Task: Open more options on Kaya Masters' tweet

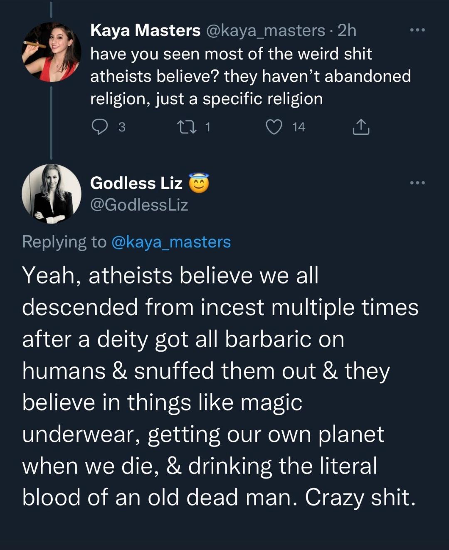Action: point(417,30)
